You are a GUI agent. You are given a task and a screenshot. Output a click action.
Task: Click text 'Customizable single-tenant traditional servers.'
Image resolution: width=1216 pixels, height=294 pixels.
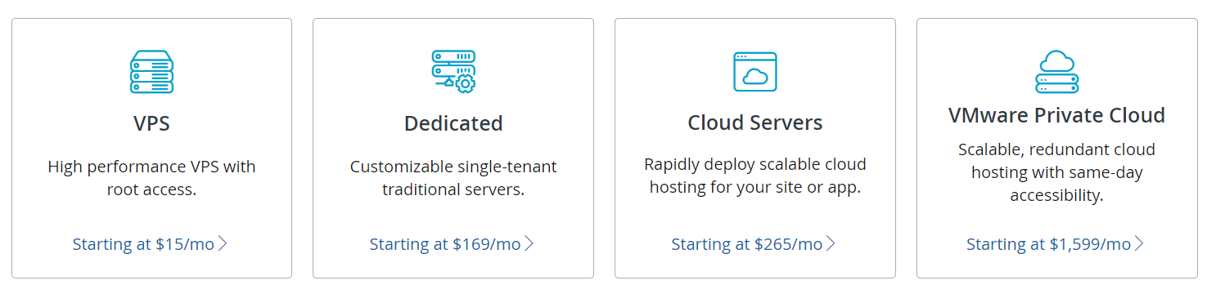453,178
